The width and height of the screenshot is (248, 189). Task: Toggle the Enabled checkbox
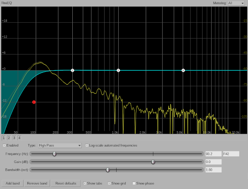pos(5,145)
